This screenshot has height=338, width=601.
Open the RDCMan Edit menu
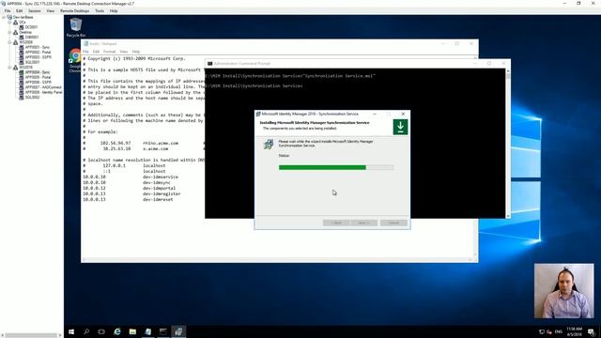pos(19,10)
